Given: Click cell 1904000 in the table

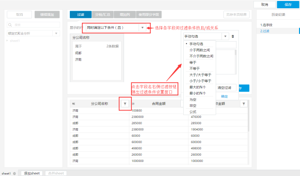Looking at the screenshot, I should click(x=197, y=130).
